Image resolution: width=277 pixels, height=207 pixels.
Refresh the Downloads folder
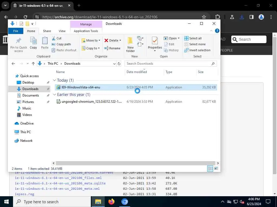pos(119,64)
